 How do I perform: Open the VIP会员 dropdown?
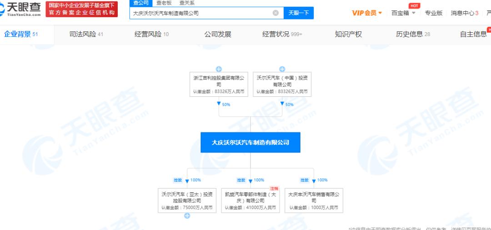point(367,13)
